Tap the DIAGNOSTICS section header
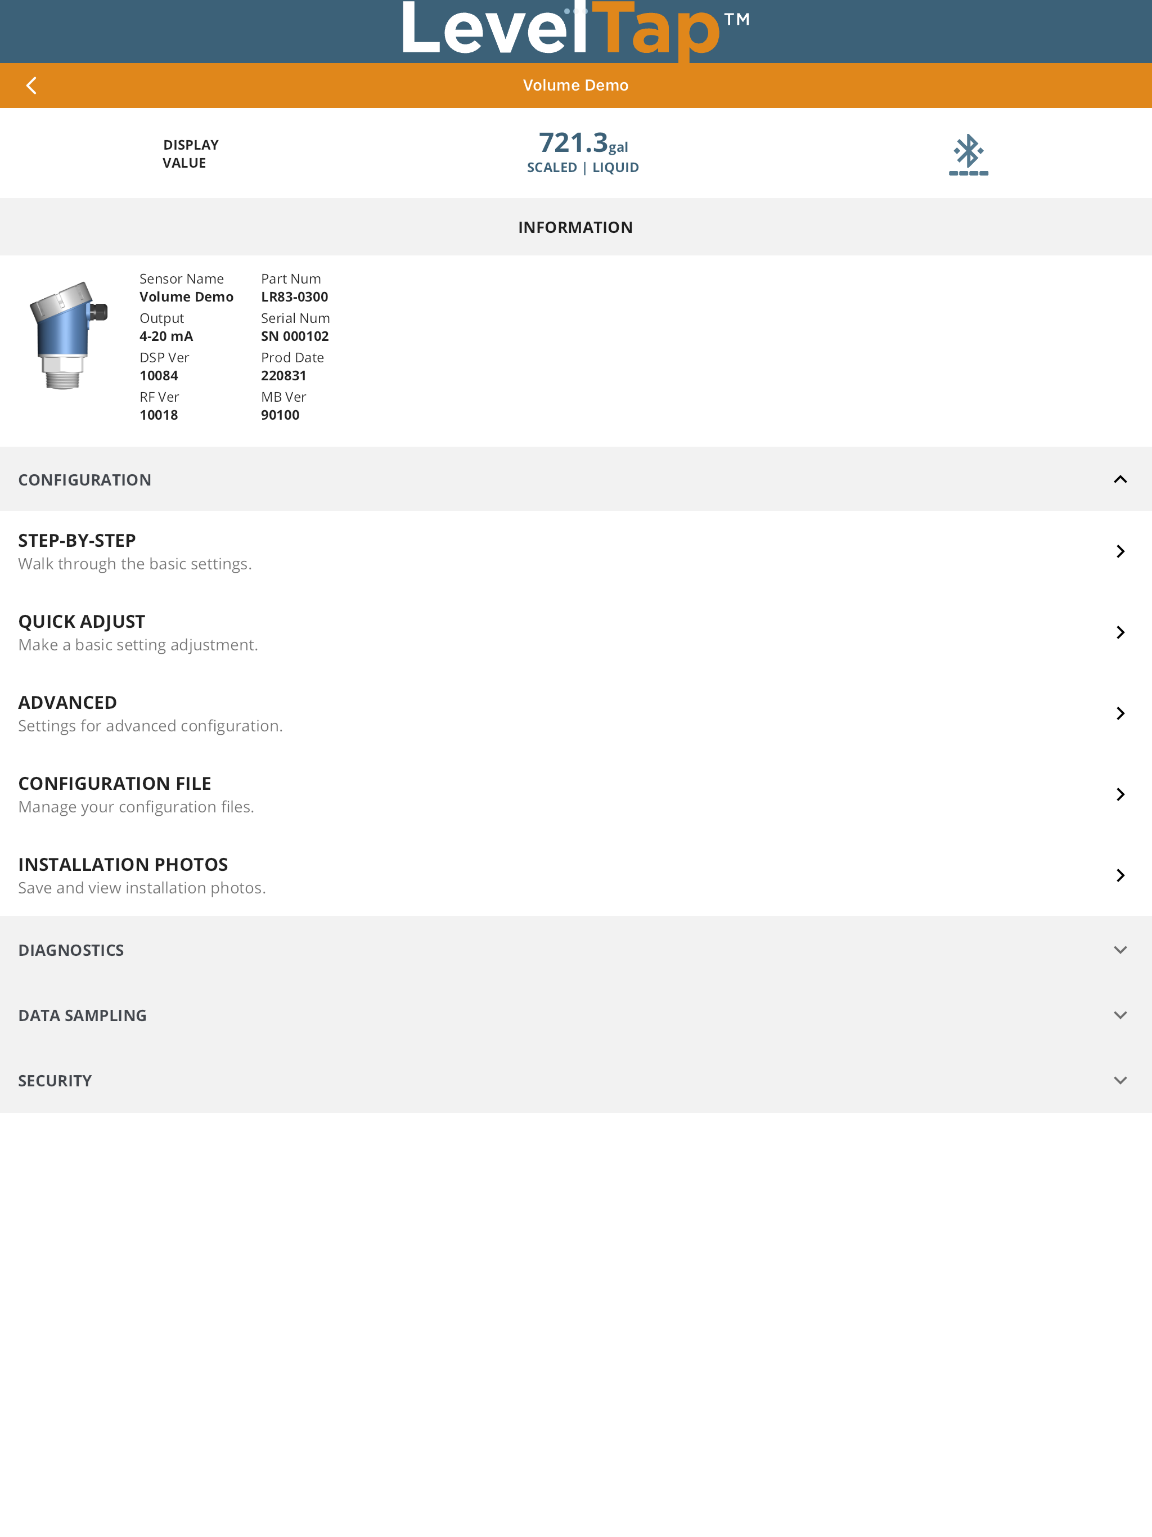 (576, 950)
